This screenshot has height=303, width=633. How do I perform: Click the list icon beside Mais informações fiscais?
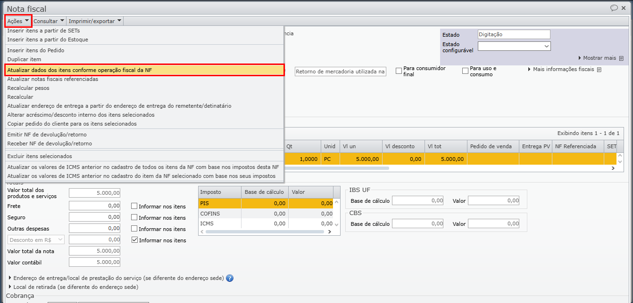tap(599, 70)
